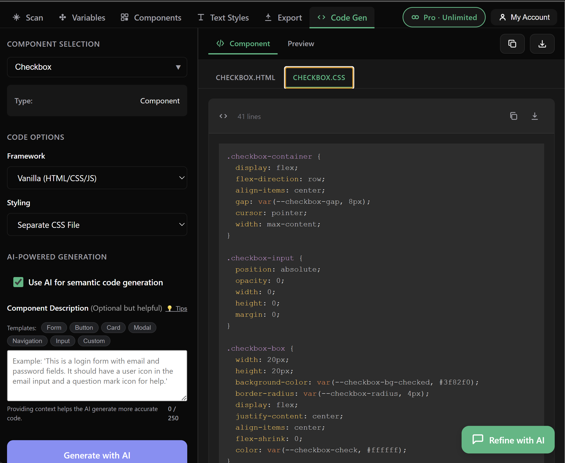The height and width of the screenshot is (463, 565).
Task: Apply the Button template
Action: pyautogui.click(x=84, y=327)
